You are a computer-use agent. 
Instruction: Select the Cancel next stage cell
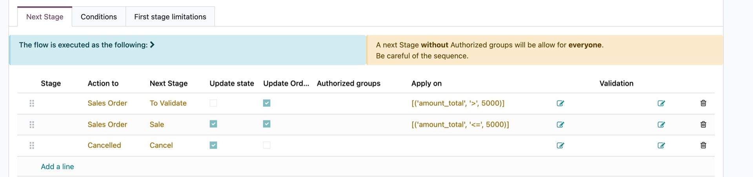161,145
